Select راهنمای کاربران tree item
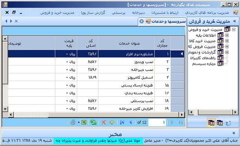 tap(203, 58)
